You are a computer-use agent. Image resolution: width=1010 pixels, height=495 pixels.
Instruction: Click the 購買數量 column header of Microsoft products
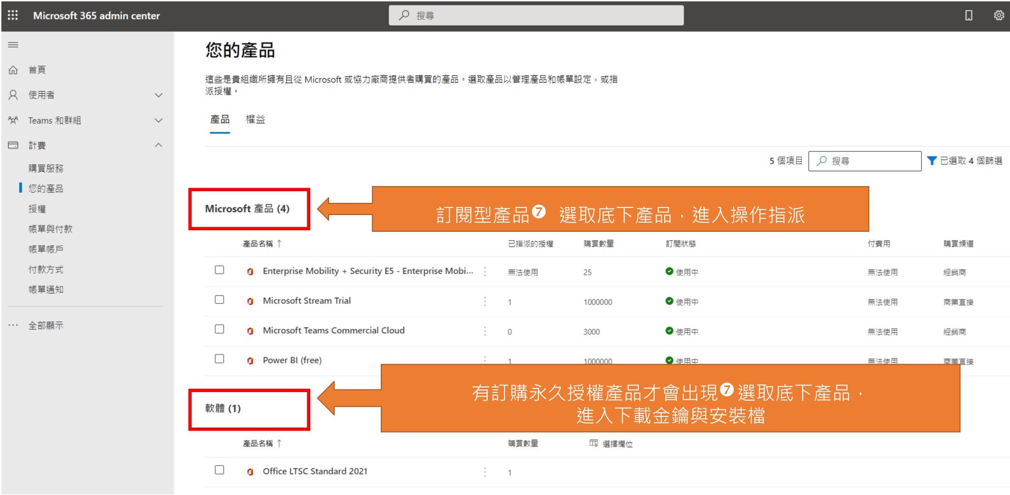tap(598, 243)
